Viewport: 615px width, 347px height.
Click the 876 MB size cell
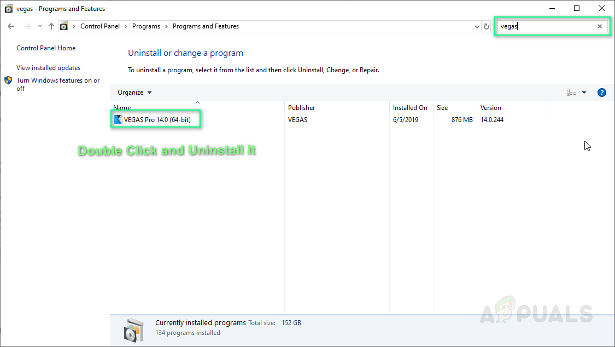[462, 120]
